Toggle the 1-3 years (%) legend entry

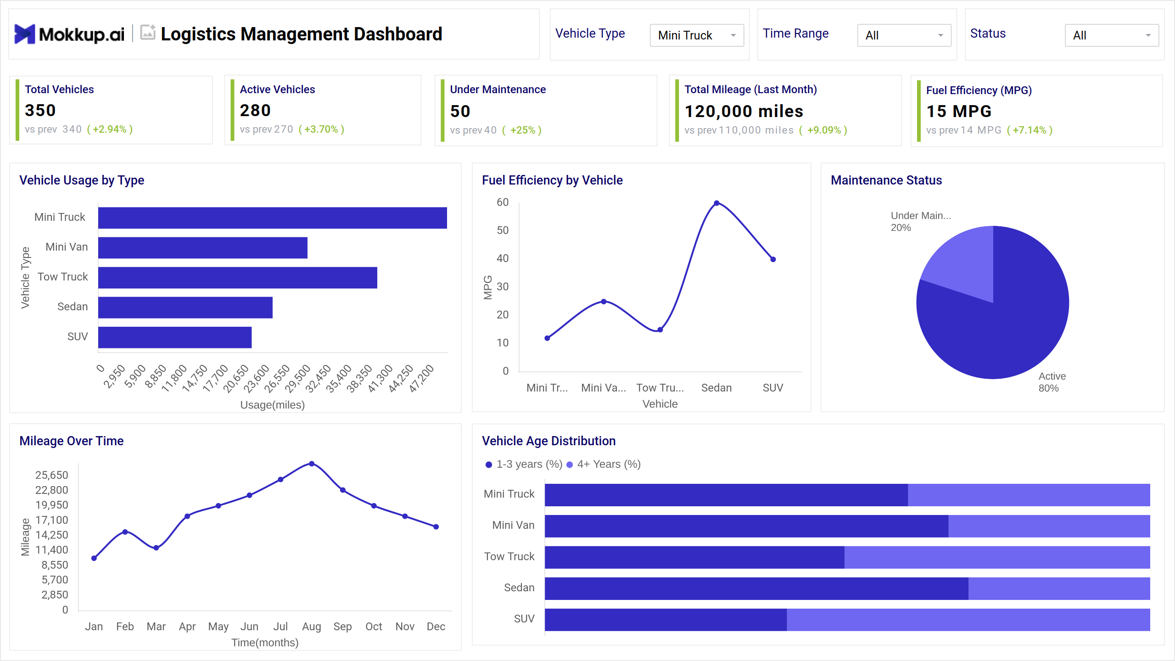click(524, 464)
